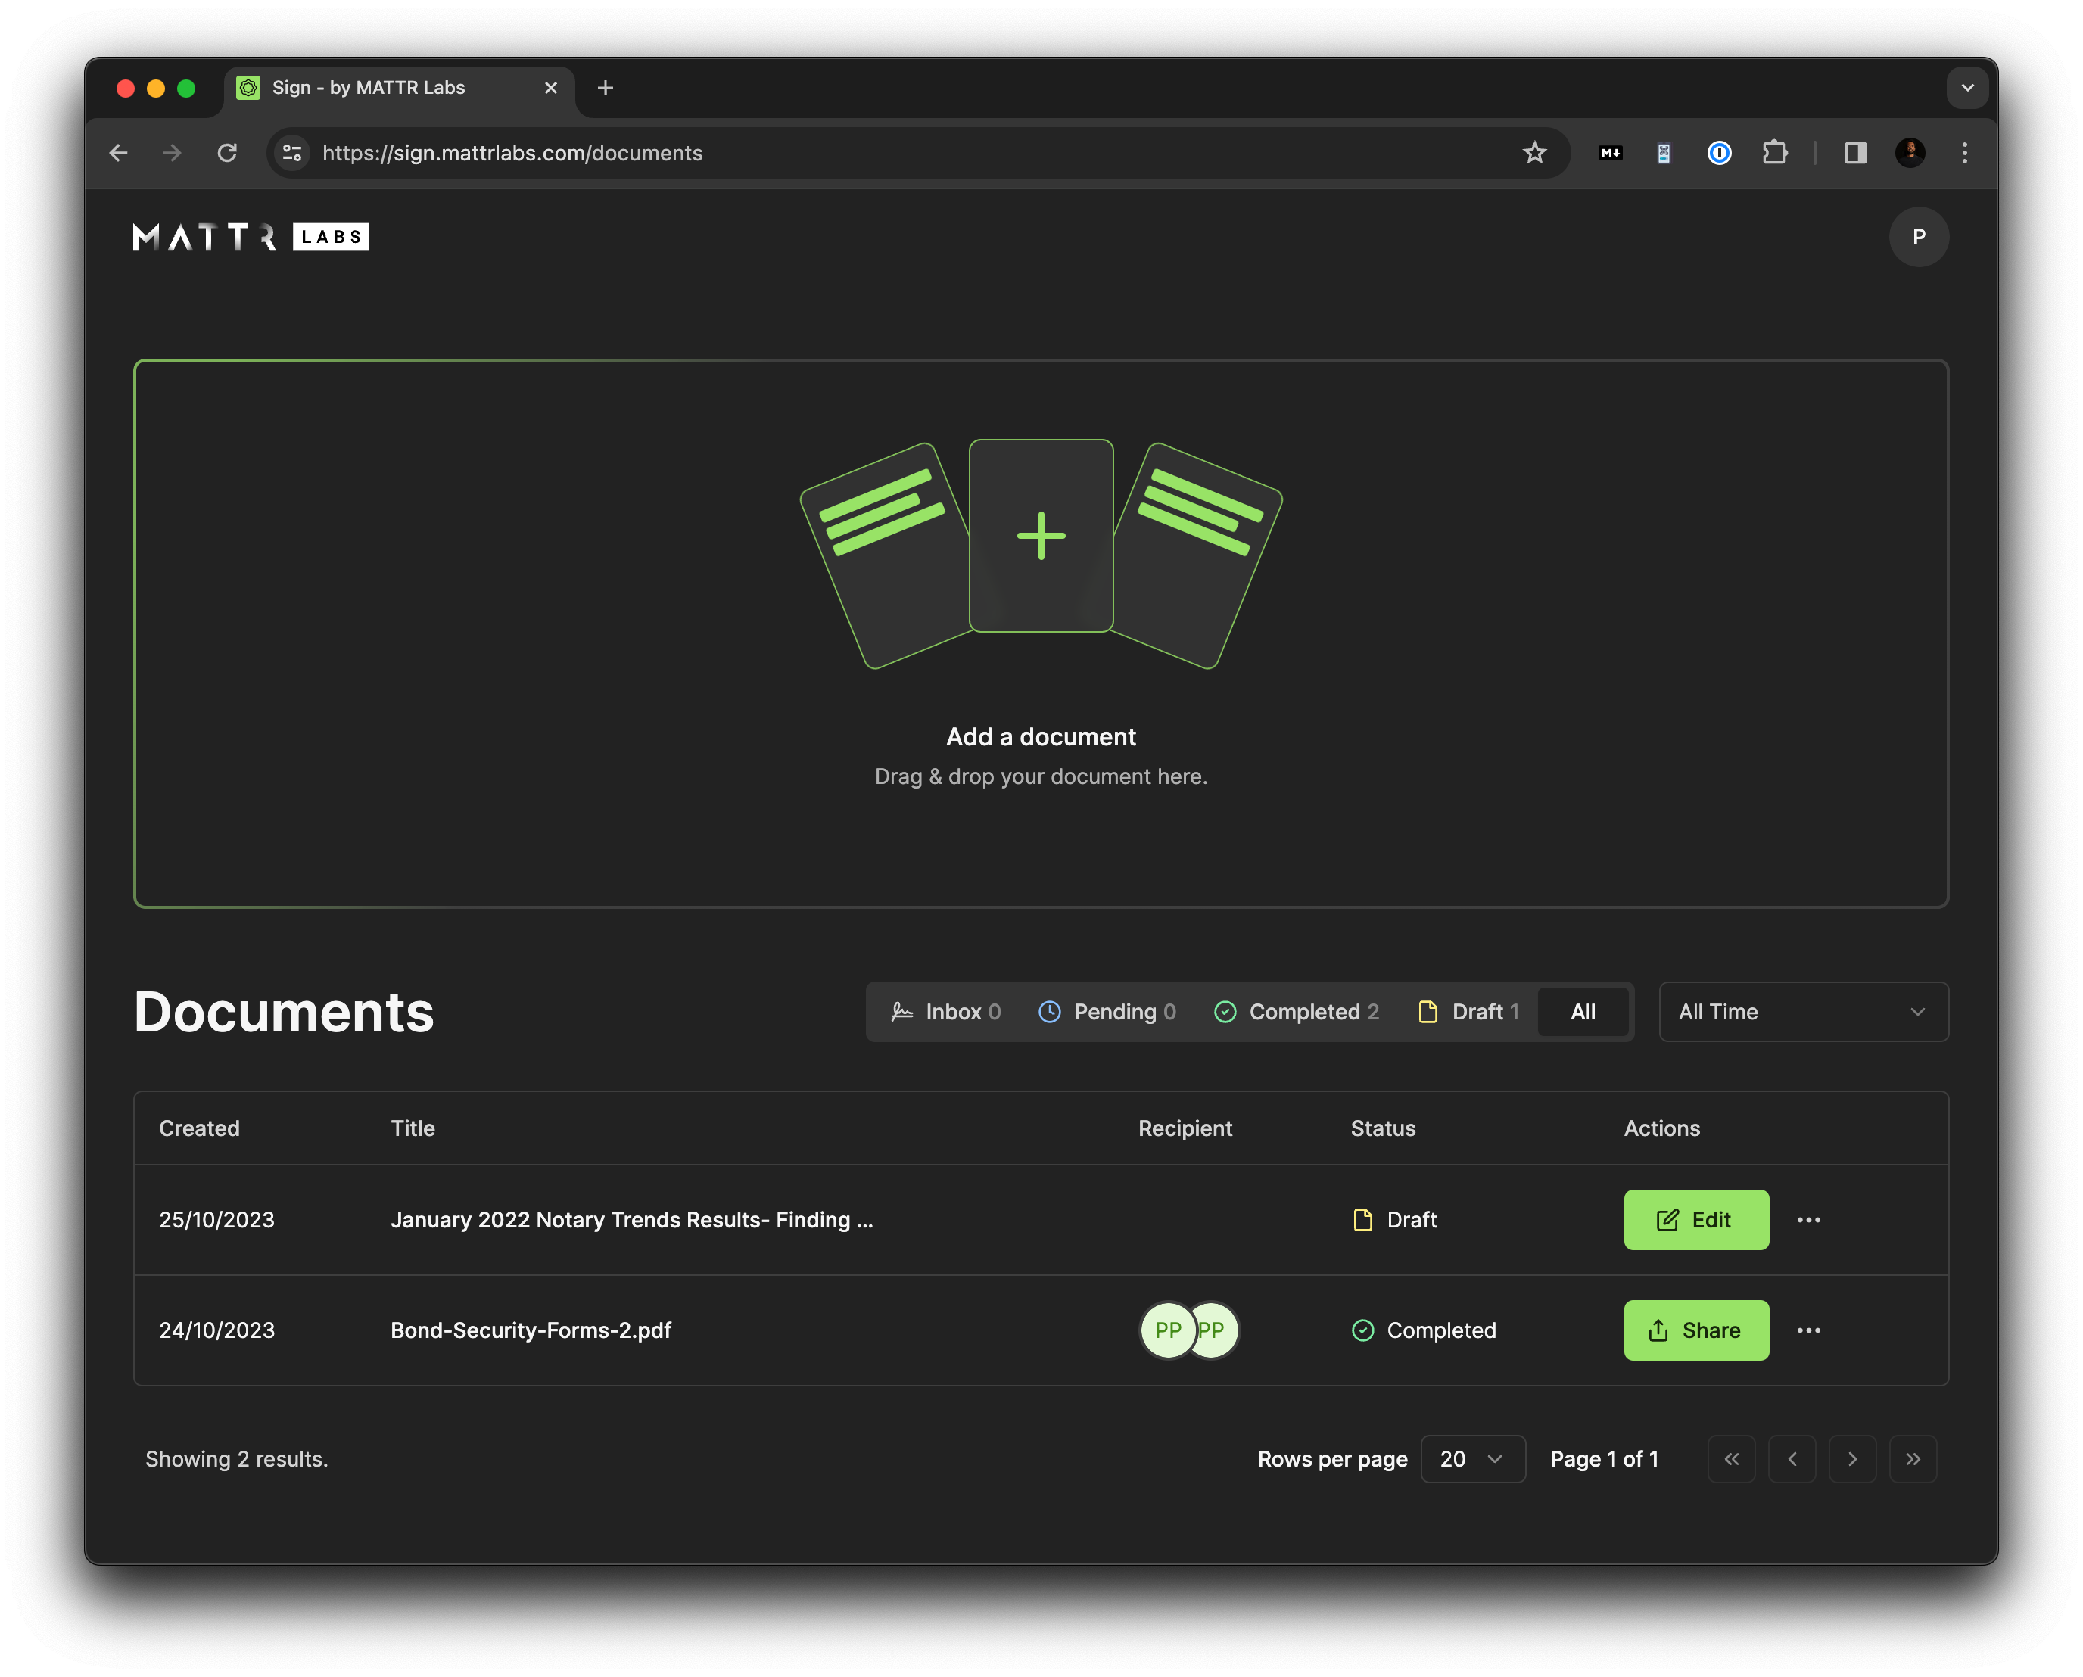Open the P user avatar menu
The image size is (2083, 1677).
click(1918, 237)
